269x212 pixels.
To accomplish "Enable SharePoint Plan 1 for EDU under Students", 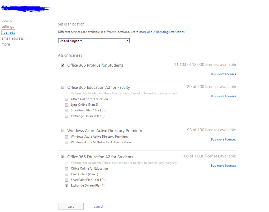I will [66, 180].
